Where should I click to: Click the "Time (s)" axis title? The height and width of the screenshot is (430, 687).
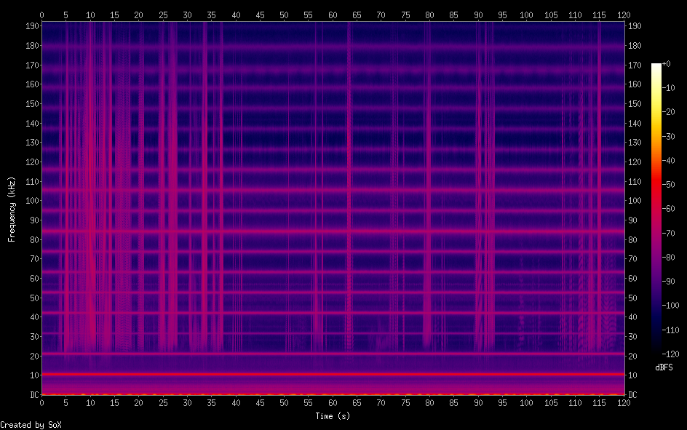332,416
